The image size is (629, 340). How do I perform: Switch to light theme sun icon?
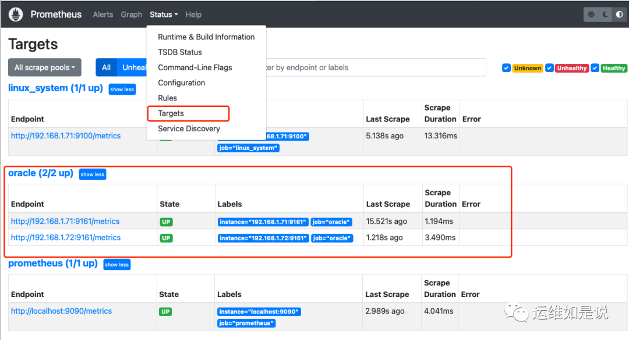click(x=591, y=15)
